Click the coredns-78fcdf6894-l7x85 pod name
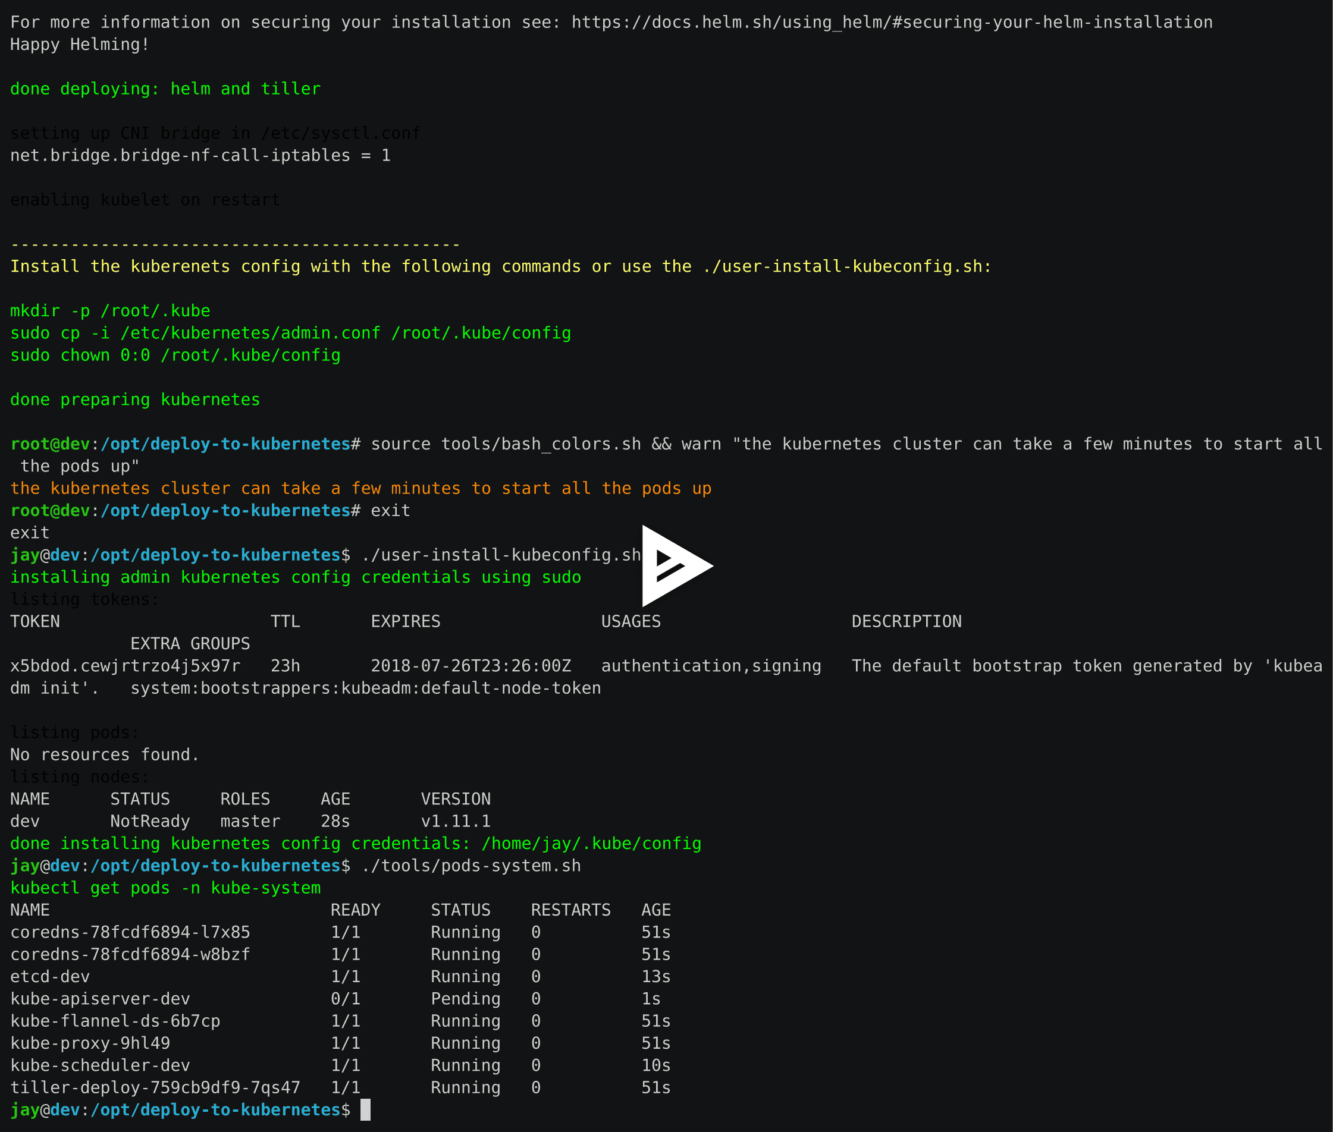 coord(130,932)
